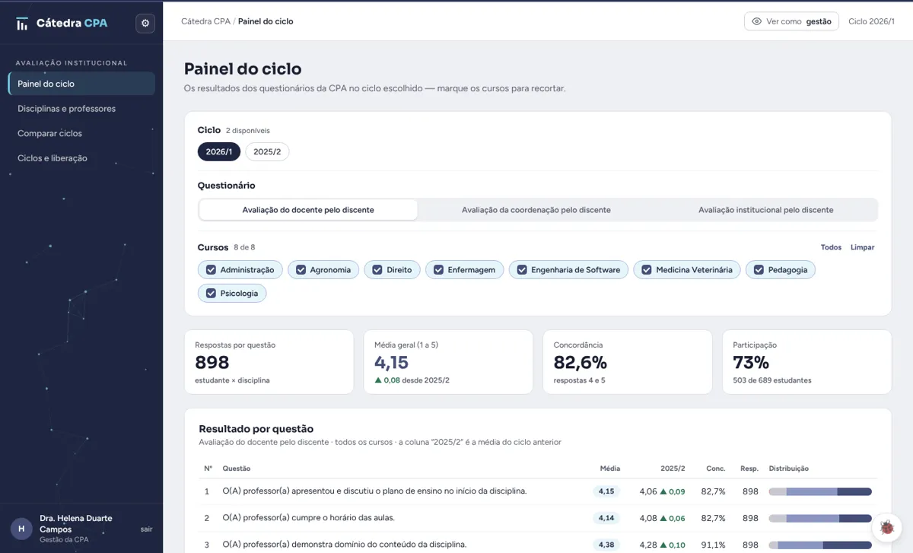The height and width of the screenshot is (553, 913).
Task: Click the eye icon beside Ver como
Action: (x=756, y=21)
